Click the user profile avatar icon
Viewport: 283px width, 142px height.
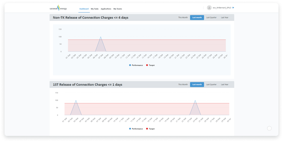(209, 8)
